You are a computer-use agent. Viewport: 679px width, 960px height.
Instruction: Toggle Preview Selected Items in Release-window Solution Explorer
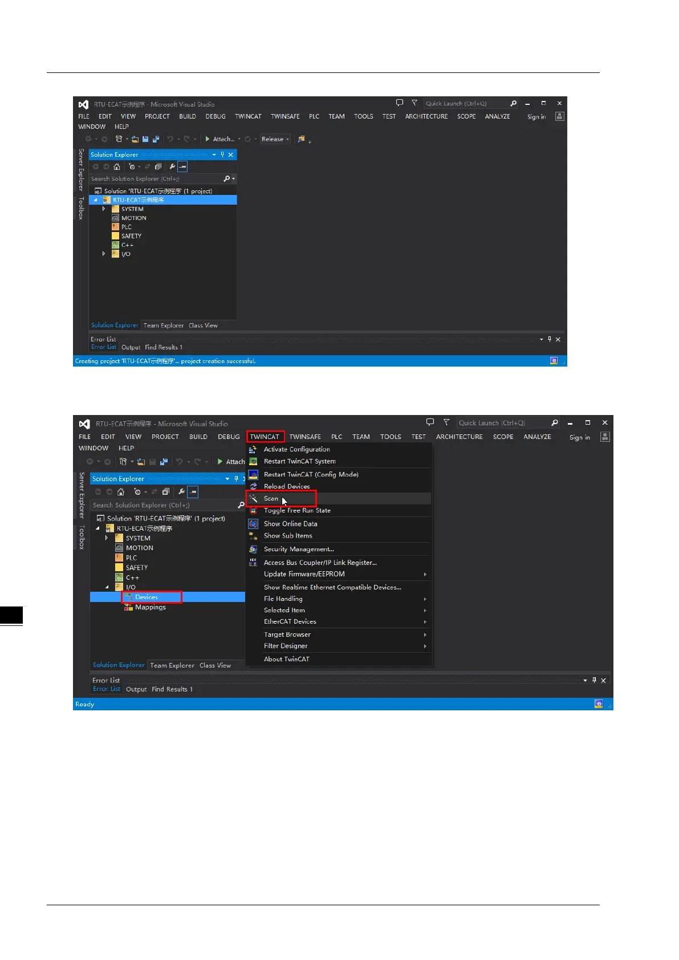coord(182,167)
